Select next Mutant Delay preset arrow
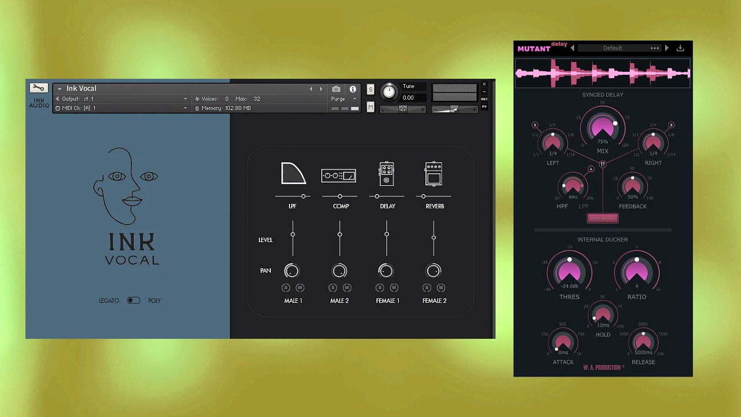The height and width of the screenshot is (417, 741). 666,48
